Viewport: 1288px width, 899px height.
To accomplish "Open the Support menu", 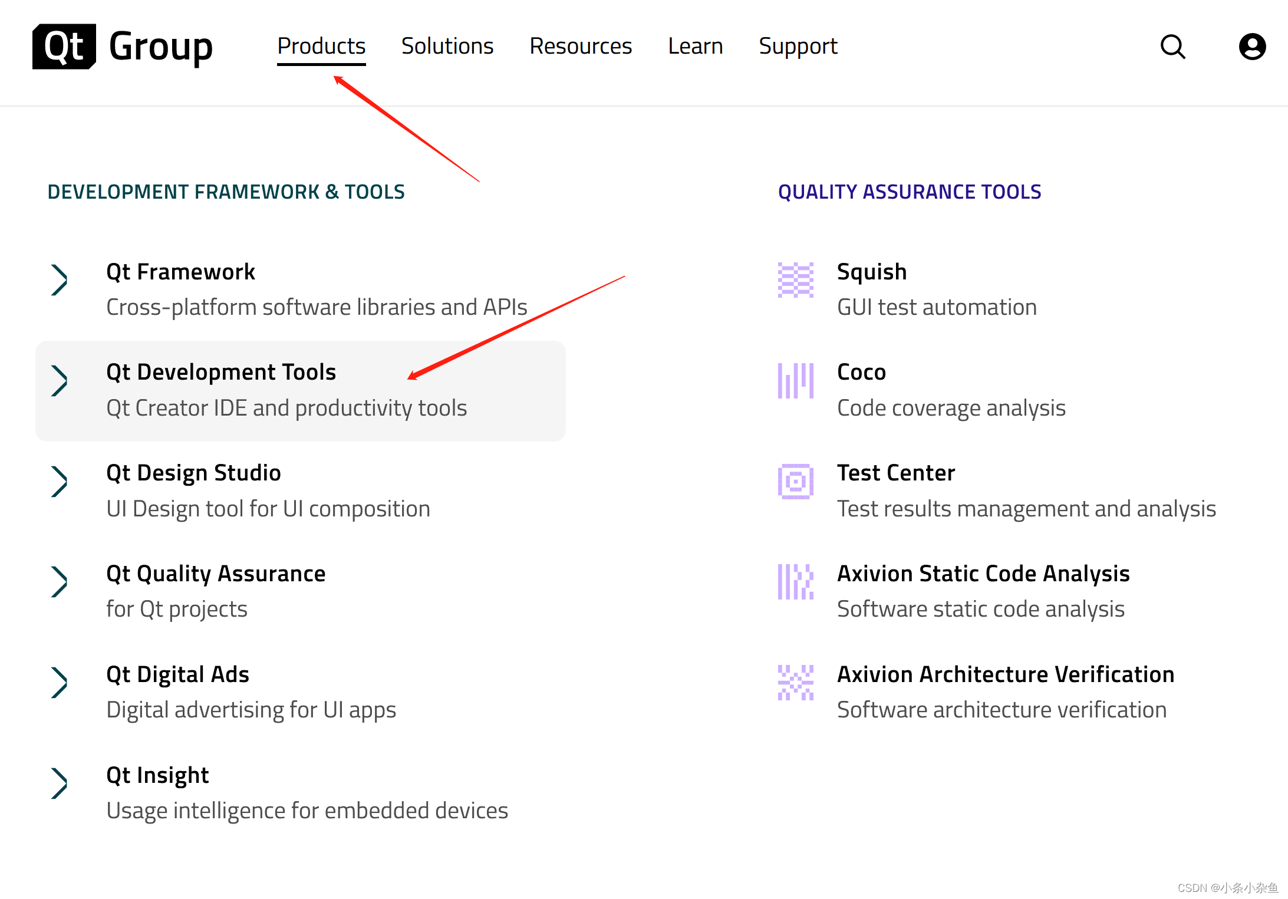I will click(798, 46).
